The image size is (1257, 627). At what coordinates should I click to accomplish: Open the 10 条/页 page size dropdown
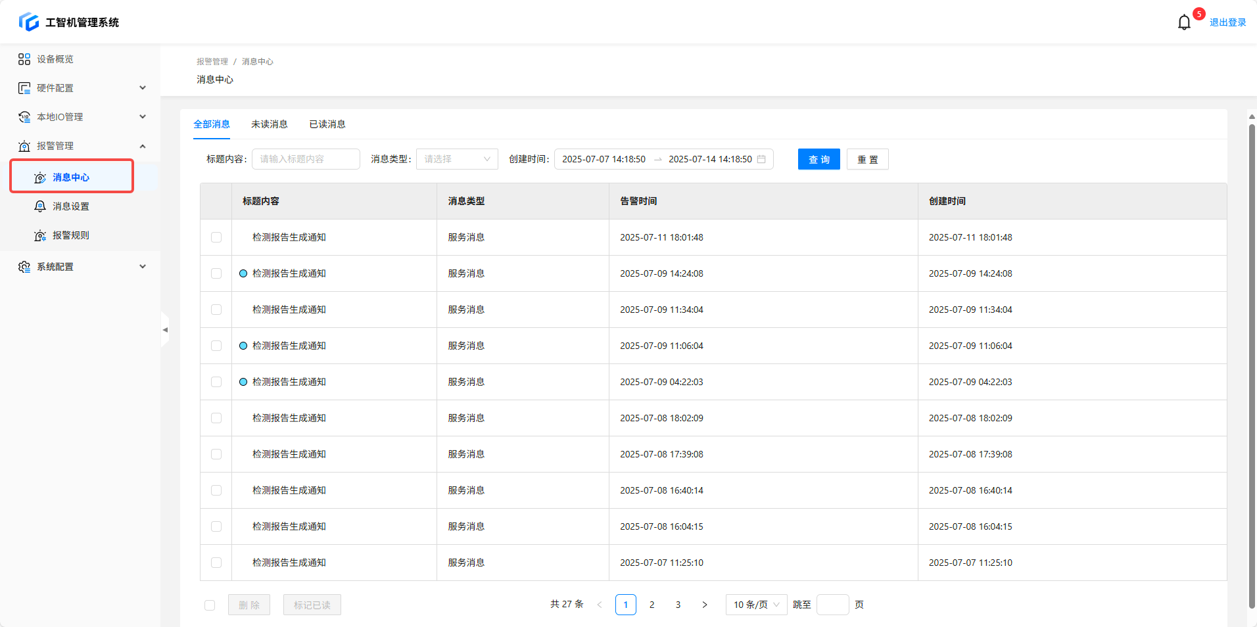click(756, 605)
